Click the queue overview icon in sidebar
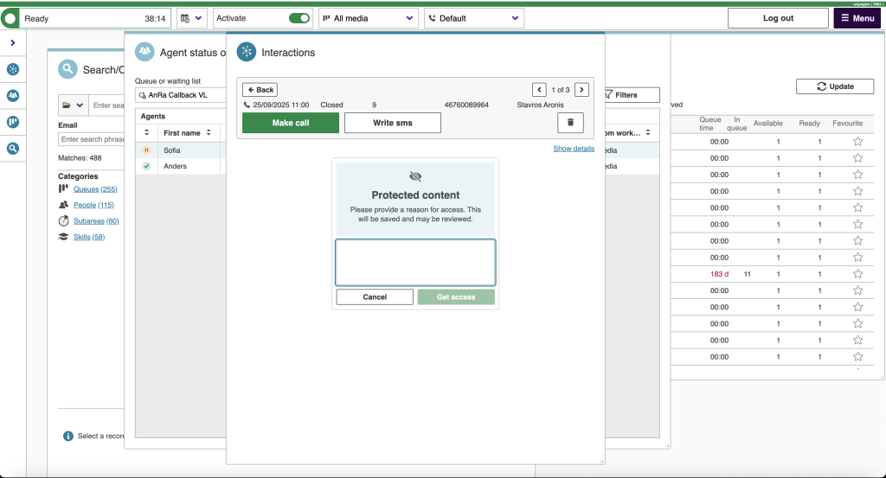This screenshot has height=478, width=886. pos(13,122)
